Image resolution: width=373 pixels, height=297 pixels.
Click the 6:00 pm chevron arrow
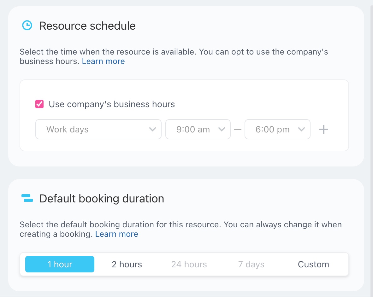(x=301, y=129)
